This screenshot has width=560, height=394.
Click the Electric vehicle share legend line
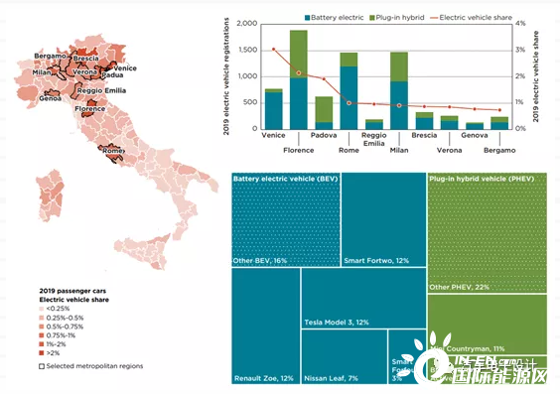pyautogui.click(x=434, y=18)
